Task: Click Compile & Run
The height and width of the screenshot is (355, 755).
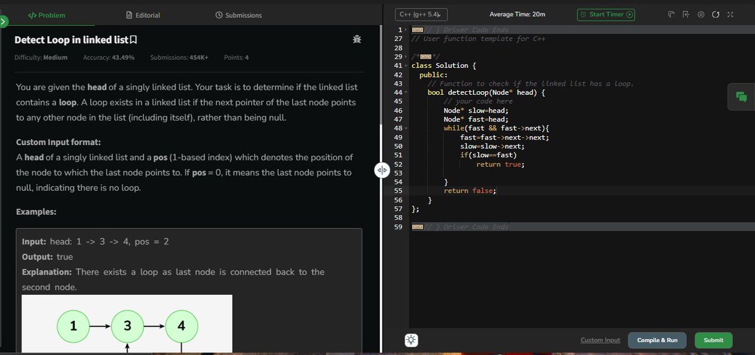Action: click(x=657, y=340)
